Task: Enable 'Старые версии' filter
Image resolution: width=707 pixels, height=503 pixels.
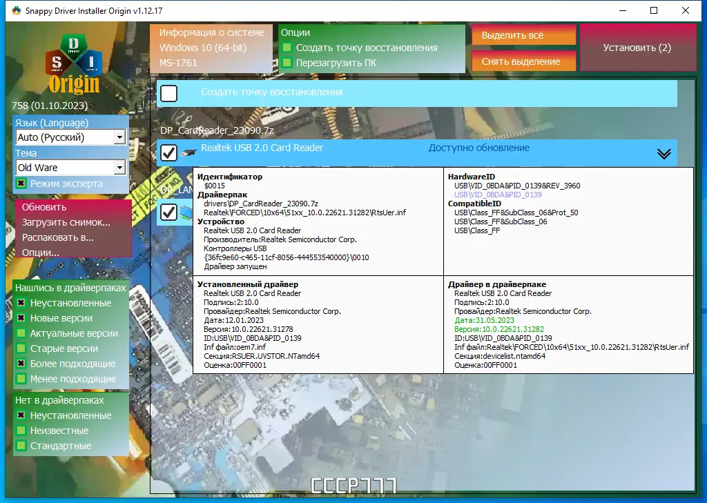Action: click(21, 348)
